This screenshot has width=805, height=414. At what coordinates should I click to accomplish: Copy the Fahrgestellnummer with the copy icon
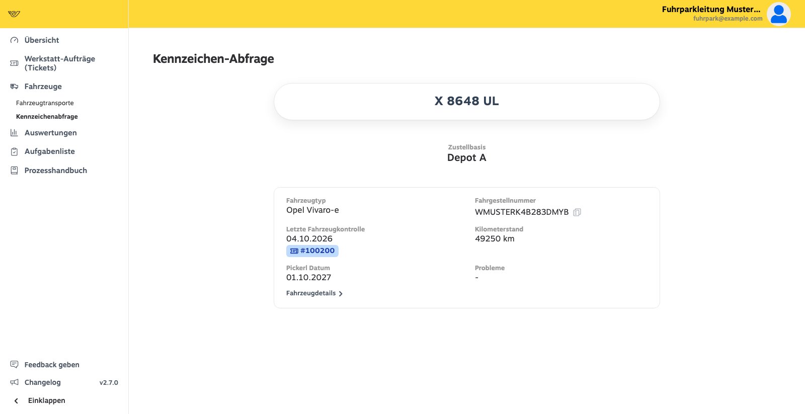point(577,212)
